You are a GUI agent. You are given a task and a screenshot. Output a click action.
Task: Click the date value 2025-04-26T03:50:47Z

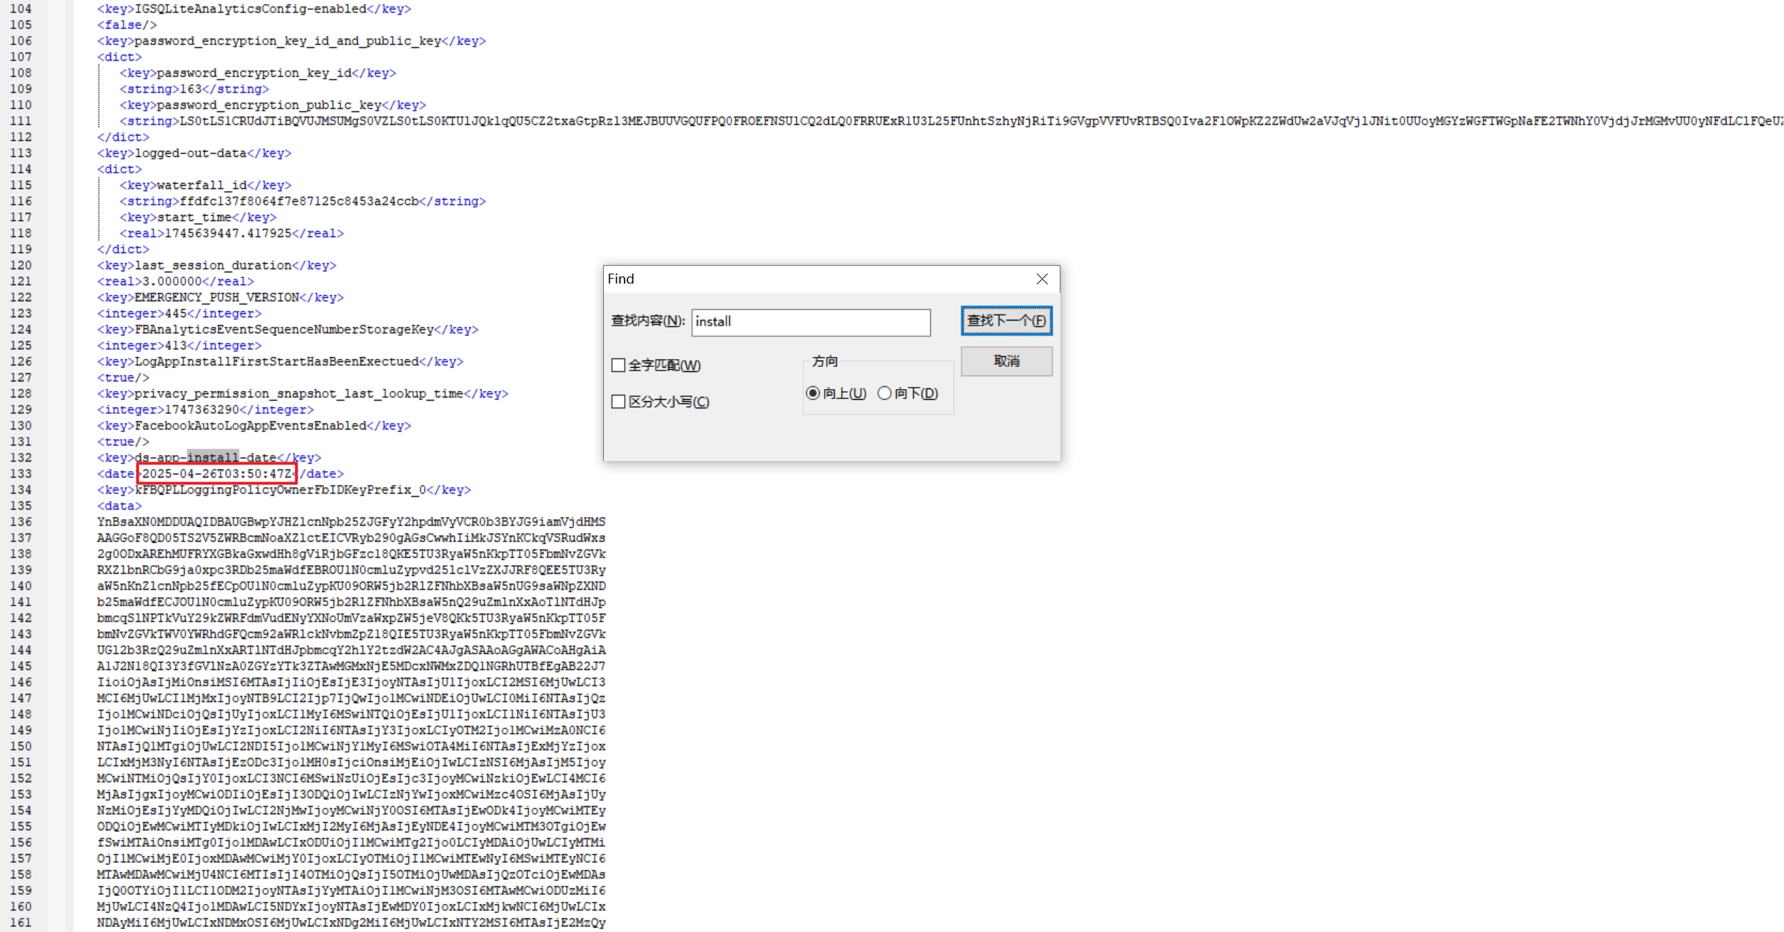coord(217,474)
